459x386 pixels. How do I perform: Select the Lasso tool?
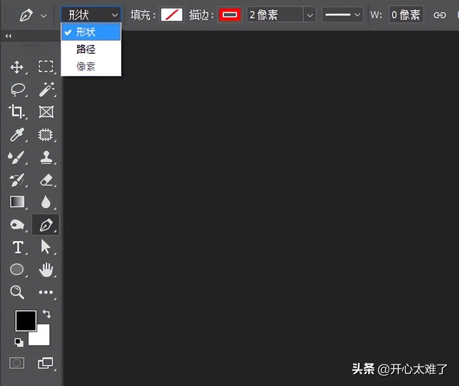coord(17,90)
